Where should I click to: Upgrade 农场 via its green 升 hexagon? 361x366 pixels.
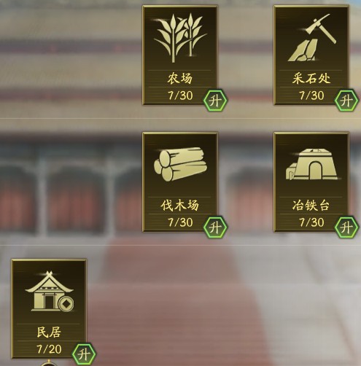click(x=215, y=101)
